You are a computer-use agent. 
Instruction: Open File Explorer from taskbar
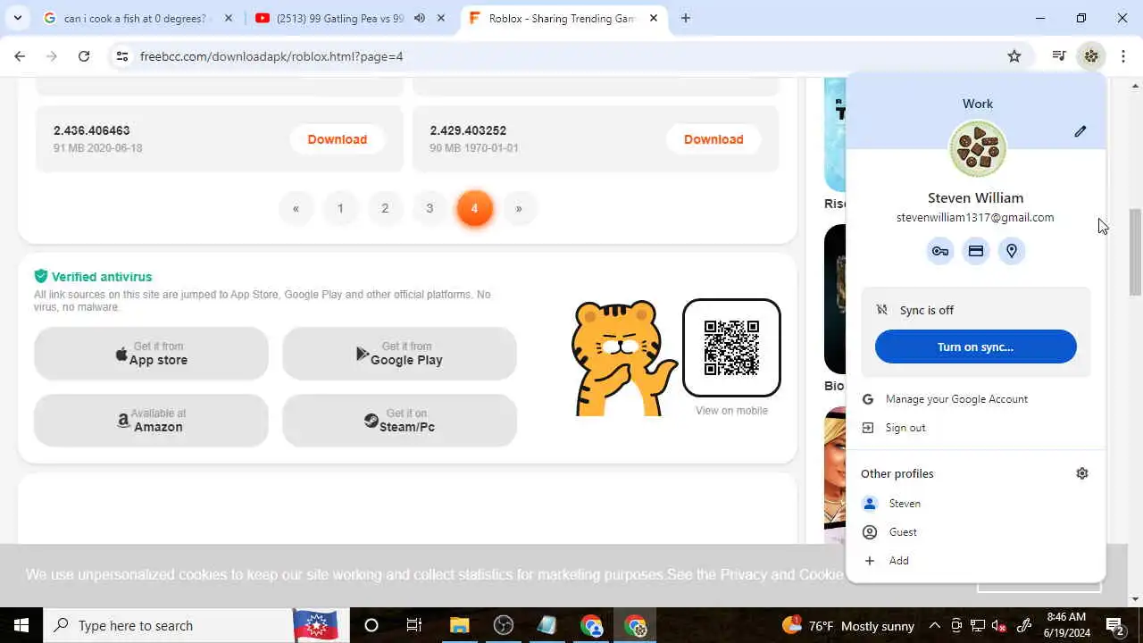pos(459,625)
